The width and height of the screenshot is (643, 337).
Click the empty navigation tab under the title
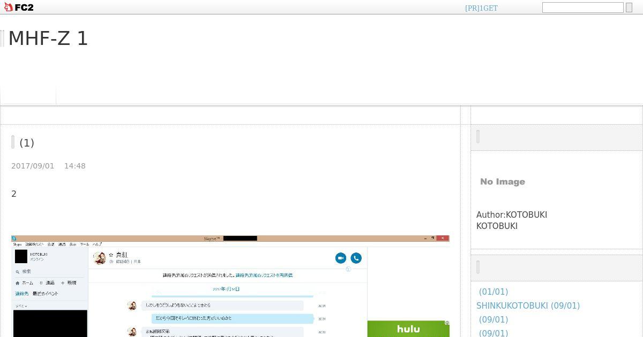(x=28, y=94)
